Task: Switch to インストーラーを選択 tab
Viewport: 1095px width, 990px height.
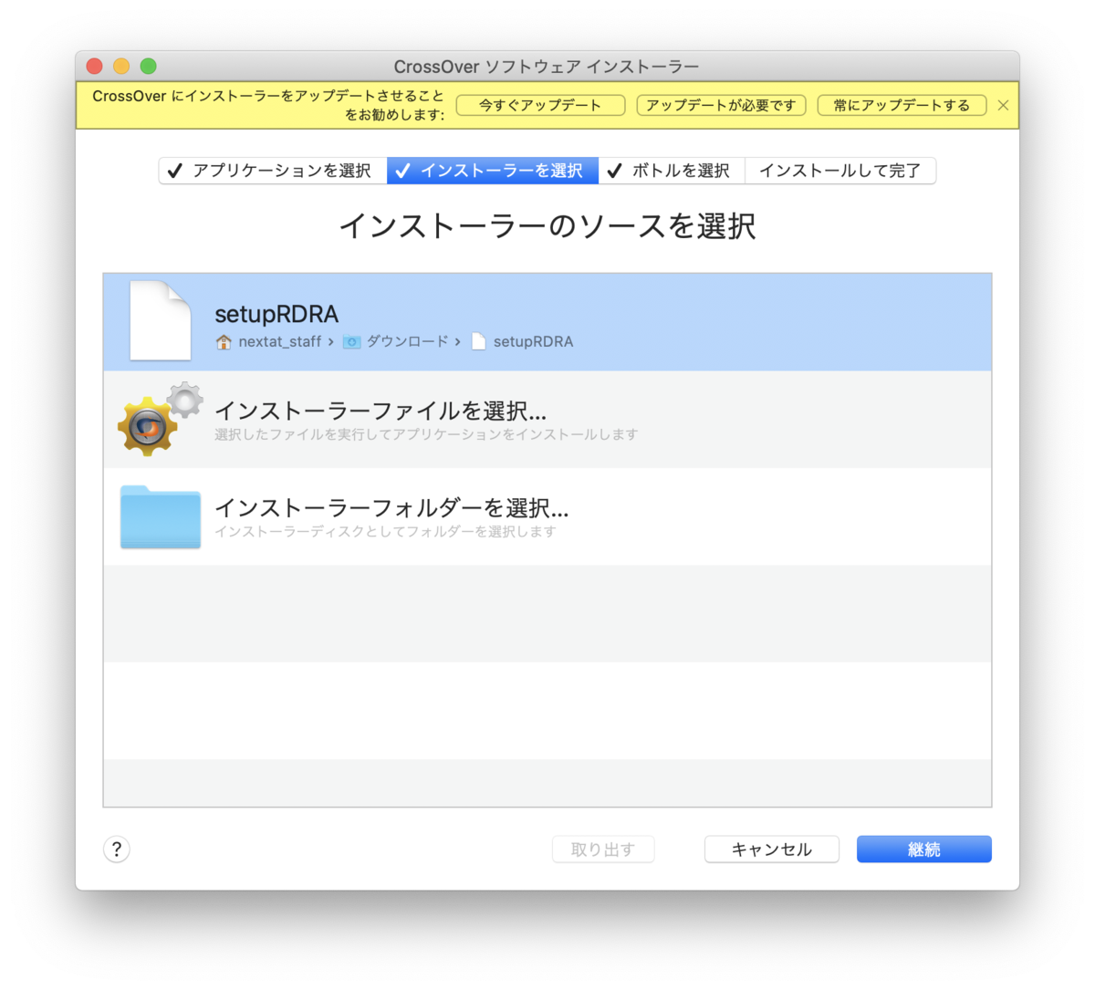Action: (x=493, y=171)
